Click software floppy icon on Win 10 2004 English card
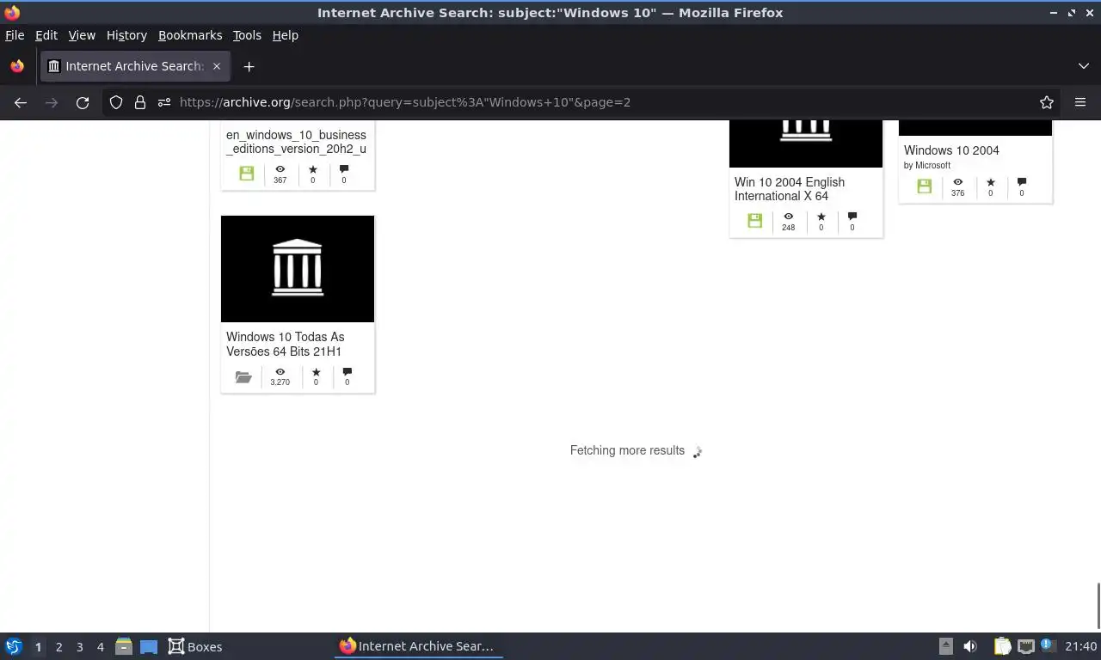Image resolution: width=1101 pixels, height=660 pixels. click(x=755, y=221)
